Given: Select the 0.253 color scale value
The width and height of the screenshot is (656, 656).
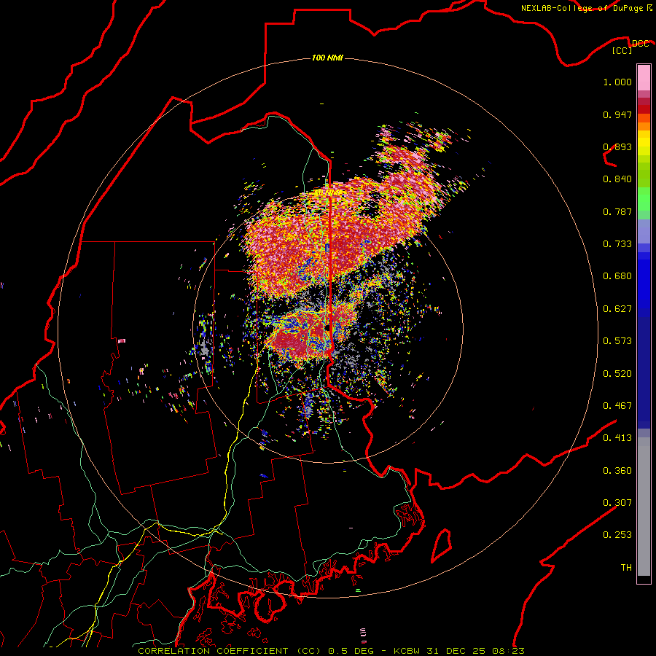Looking at the screenshot, I should (617, 535).
